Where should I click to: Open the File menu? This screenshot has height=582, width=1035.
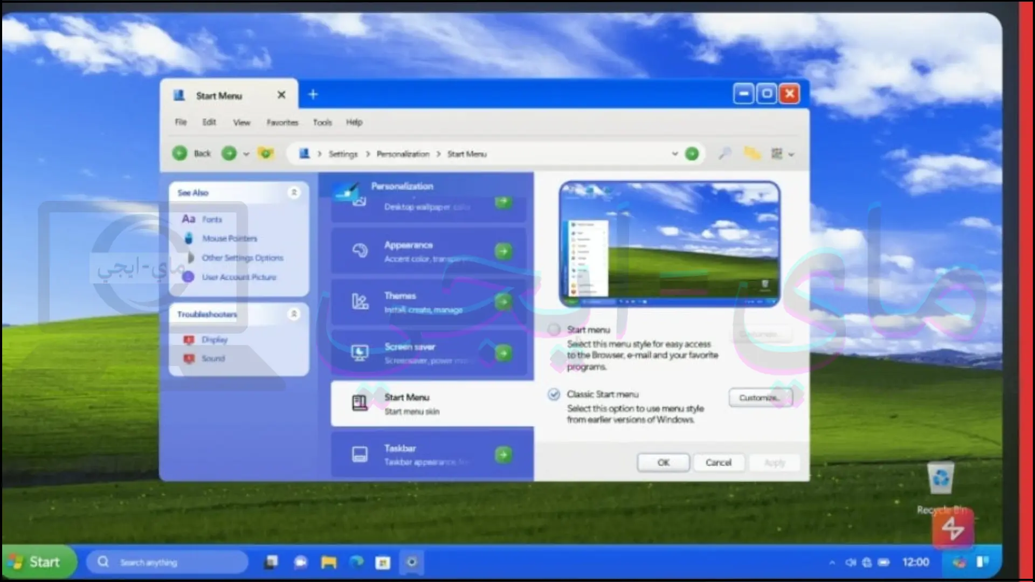tap(181, 122)
